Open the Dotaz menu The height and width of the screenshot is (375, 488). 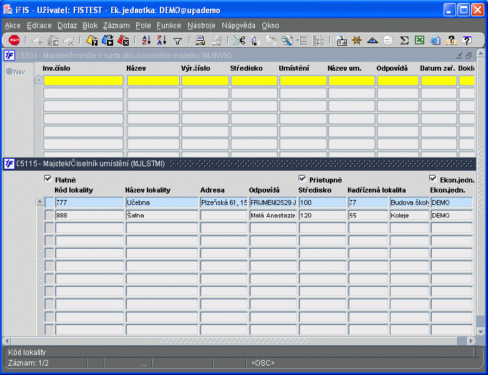[67, 26]
